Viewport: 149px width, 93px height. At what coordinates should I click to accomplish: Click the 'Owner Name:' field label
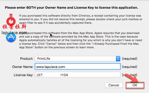23,67
